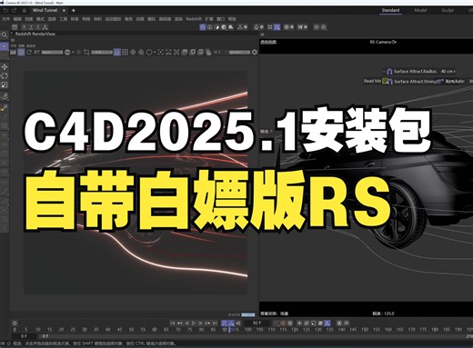The width and height of the screenshot is (473, 348).
Task: Toggle the highlighted snap grid button in top toolbar
Action: coord(277,27)
